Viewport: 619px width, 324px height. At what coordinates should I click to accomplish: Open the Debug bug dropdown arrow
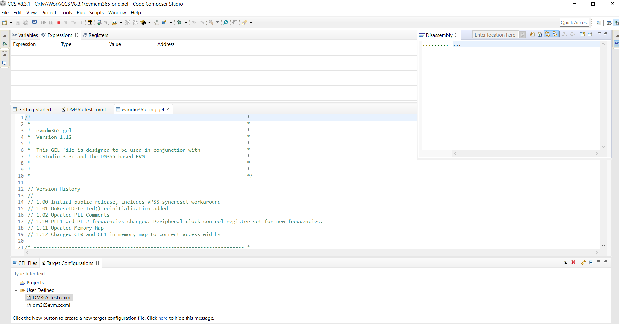click(186, 22)
